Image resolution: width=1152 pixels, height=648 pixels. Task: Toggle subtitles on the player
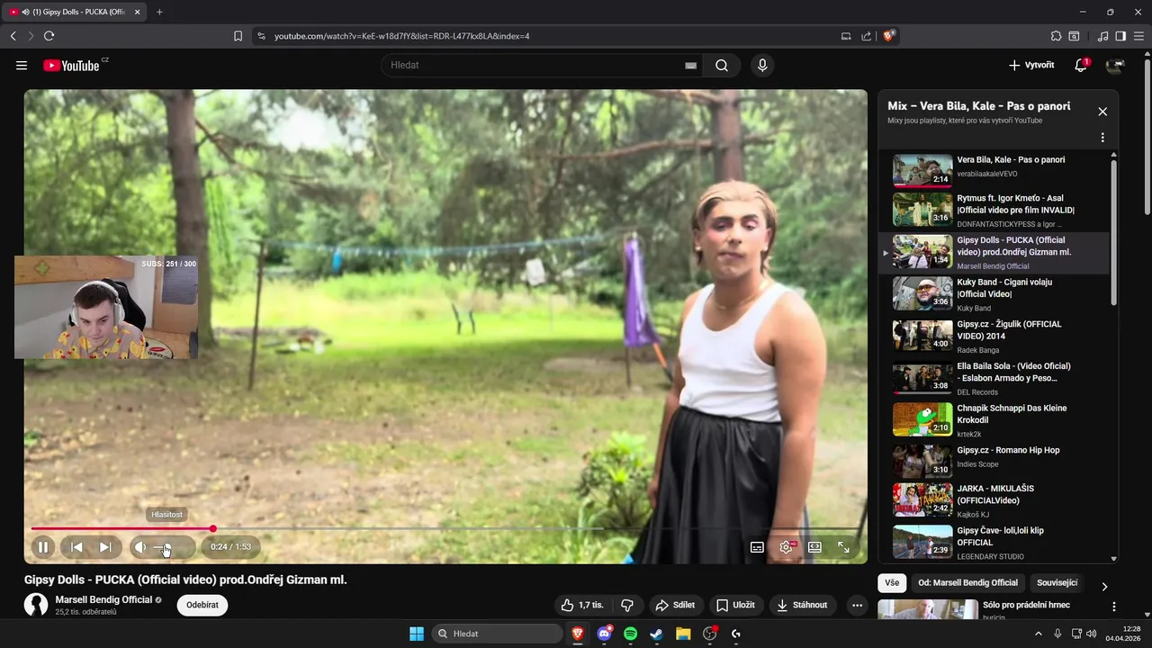(757, 546)
